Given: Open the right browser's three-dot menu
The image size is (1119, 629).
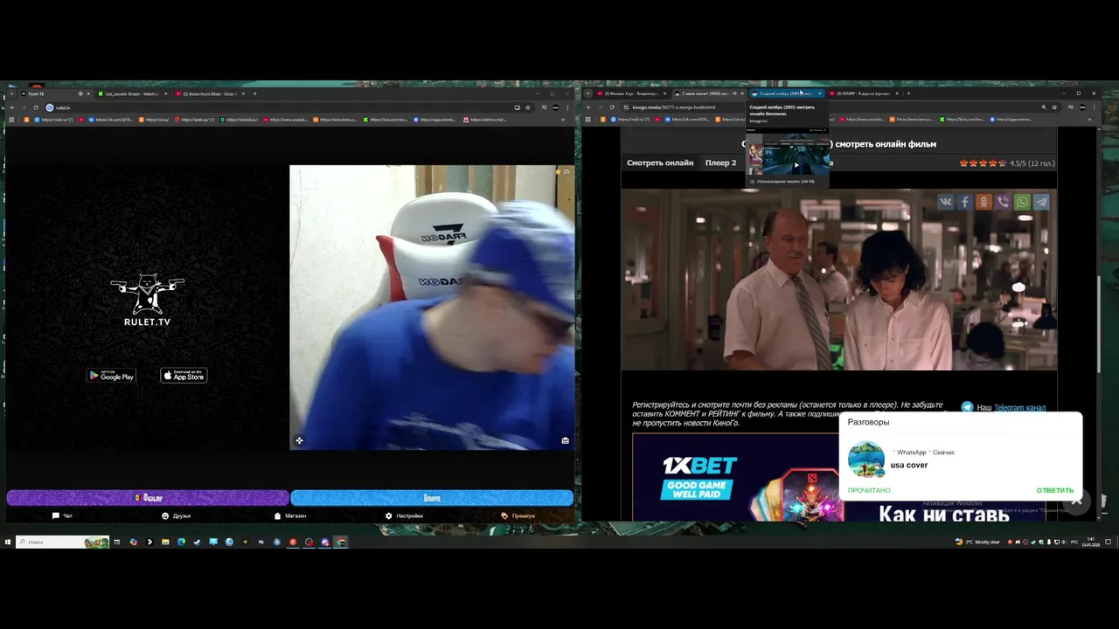Looking at the screenshot, I should click(x=1094, y=107).
